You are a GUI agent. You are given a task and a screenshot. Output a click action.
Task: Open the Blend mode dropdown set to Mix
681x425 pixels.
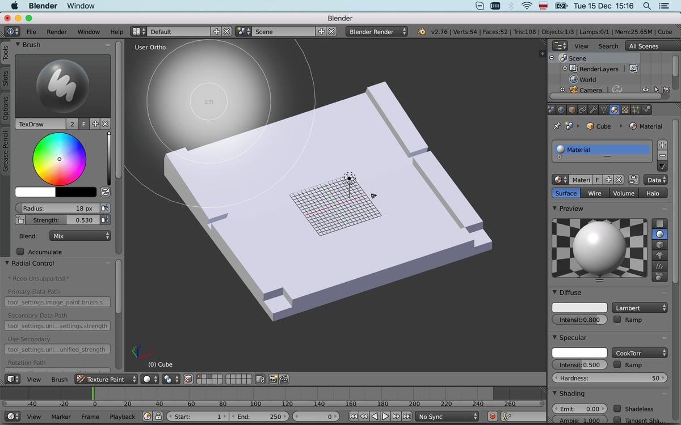click(x=79, y=236)
